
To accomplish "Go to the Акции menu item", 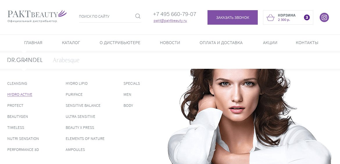I will click(x=270, y=43).
